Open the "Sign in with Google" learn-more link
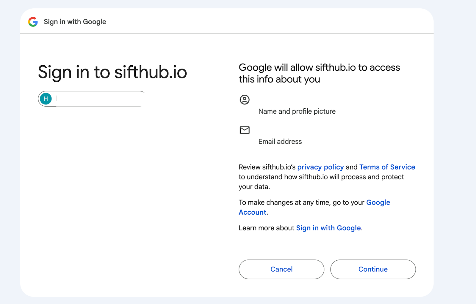Screen dimensions: 476x304 point(328,228)
